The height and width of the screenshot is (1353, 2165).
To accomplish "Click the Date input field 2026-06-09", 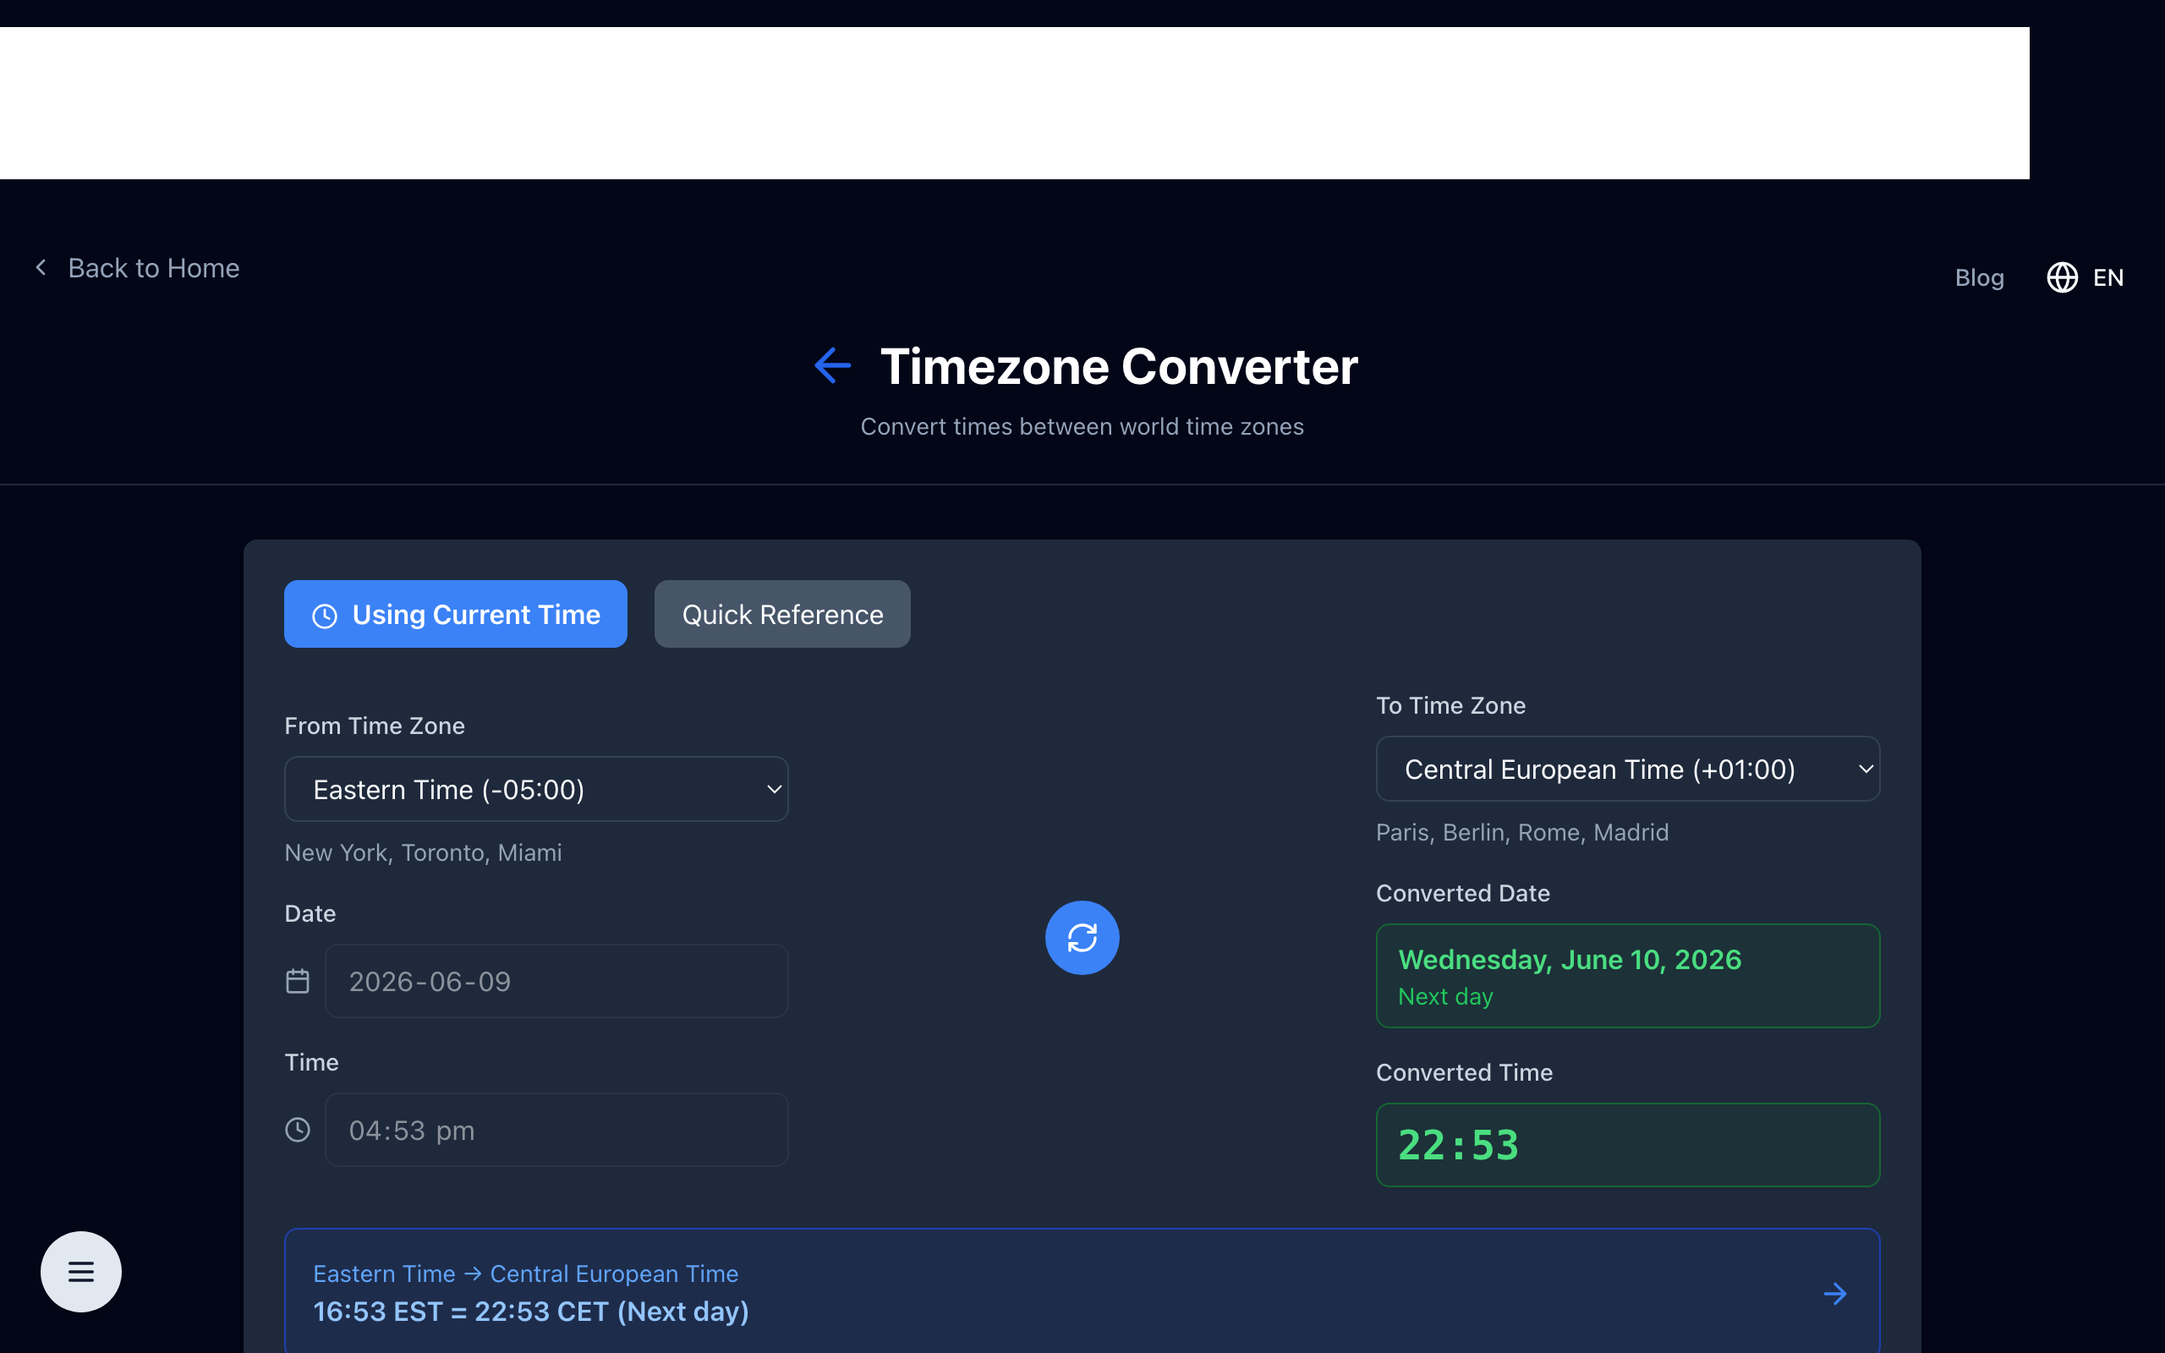I will pyautogui.click(x=556, y=981).
